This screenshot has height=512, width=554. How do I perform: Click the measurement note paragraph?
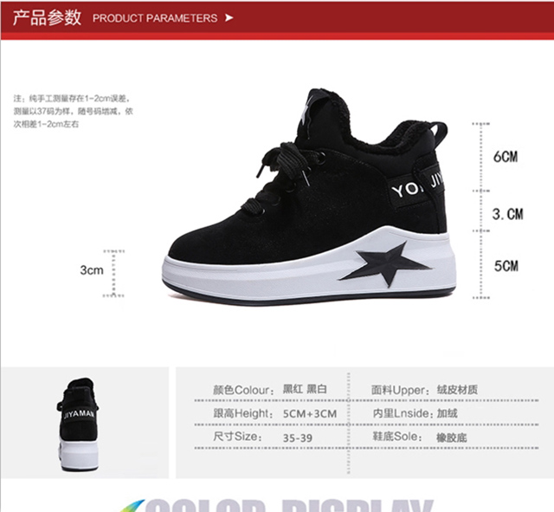click(74, 111)
